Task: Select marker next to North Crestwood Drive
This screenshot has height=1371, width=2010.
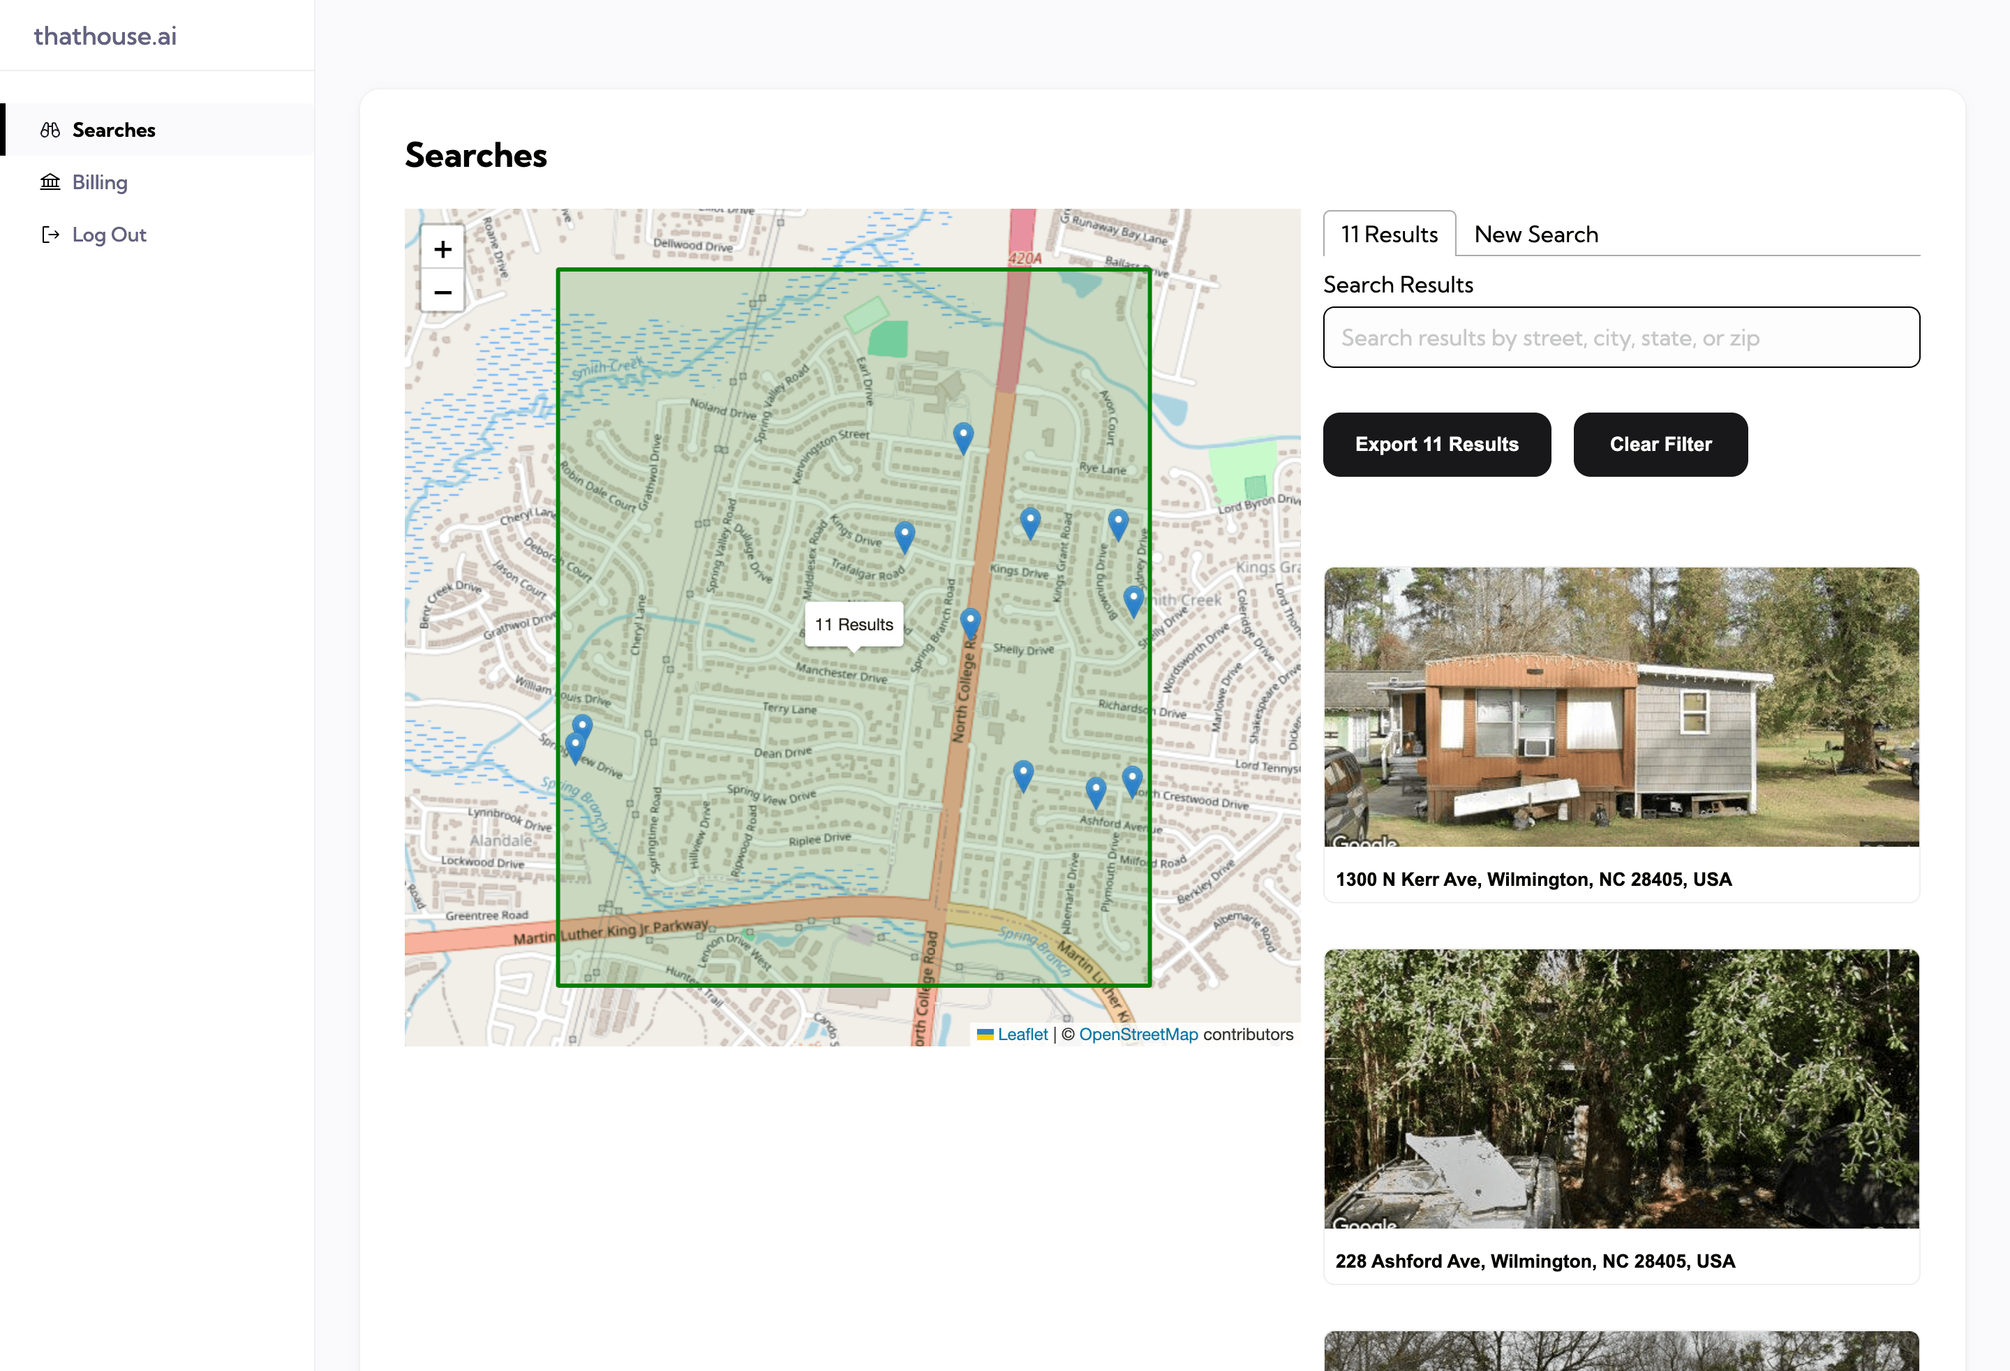Action: 1132,782
